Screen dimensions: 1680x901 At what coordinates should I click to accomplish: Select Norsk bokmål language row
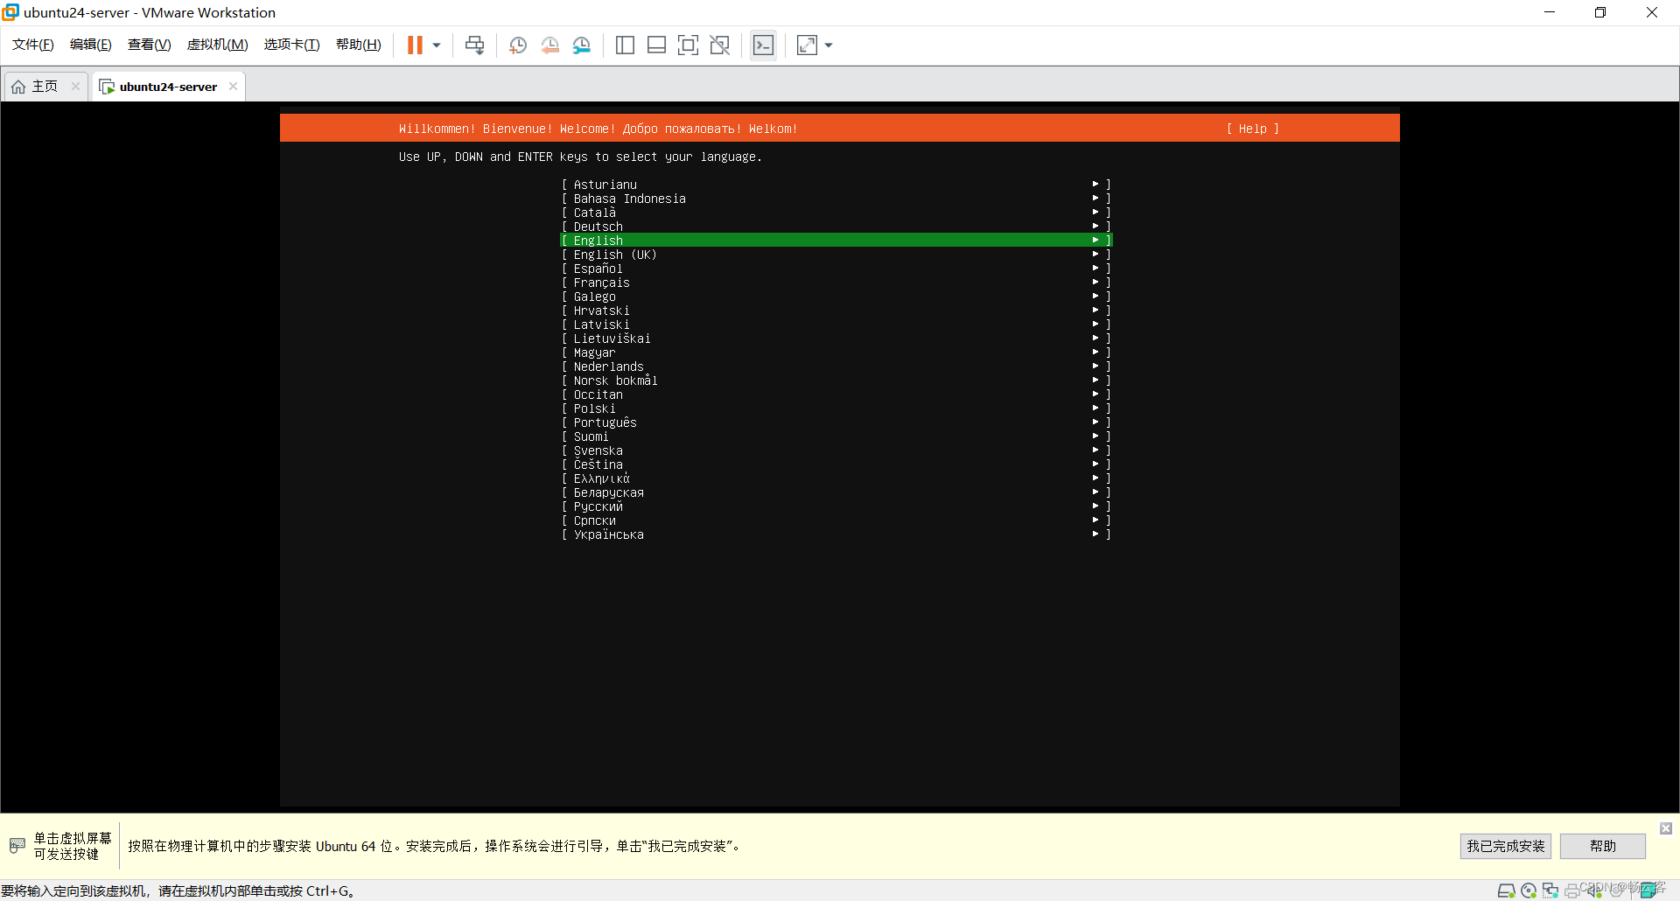[x=836, y=381]
